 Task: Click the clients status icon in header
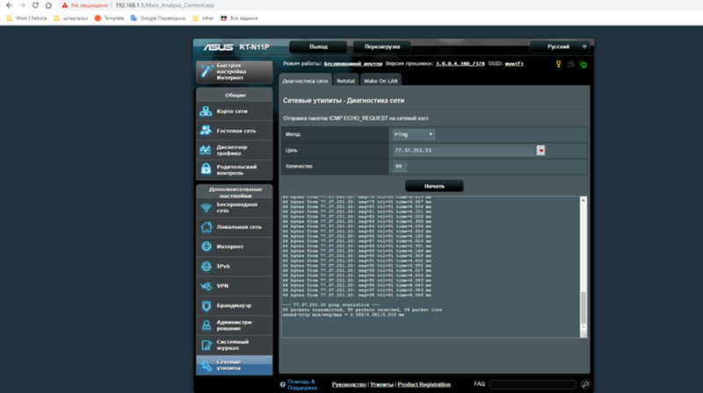(x=570, y=64)
